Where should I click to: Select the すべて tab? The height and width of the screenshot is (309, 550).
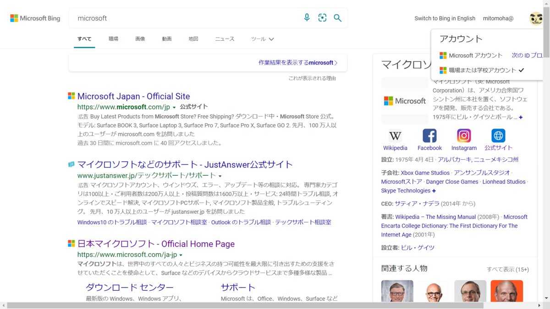pyautogui.click(x=84, y=39)
